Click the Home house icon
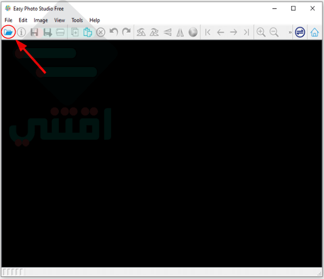The image size is (324, 279). (314, 32)
